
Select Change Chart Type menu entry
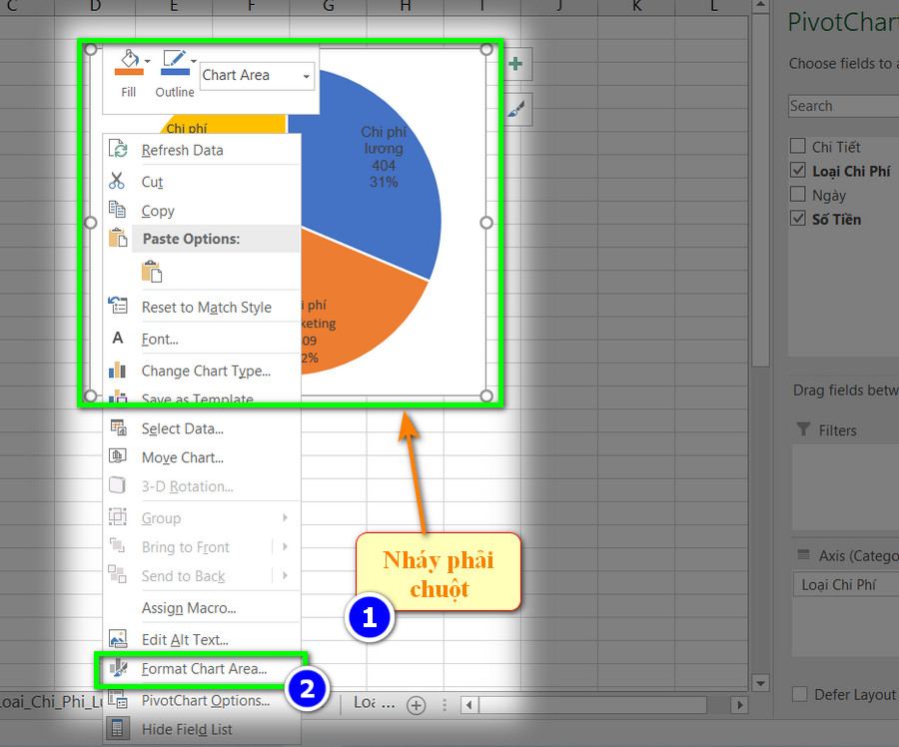click(x=206, y=371)
